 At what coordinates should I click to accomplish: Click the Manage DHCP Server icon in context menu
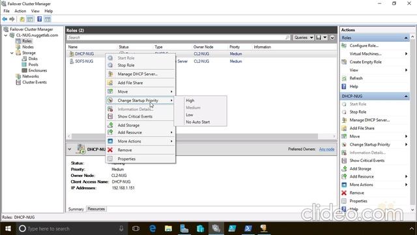coord(110,74)
